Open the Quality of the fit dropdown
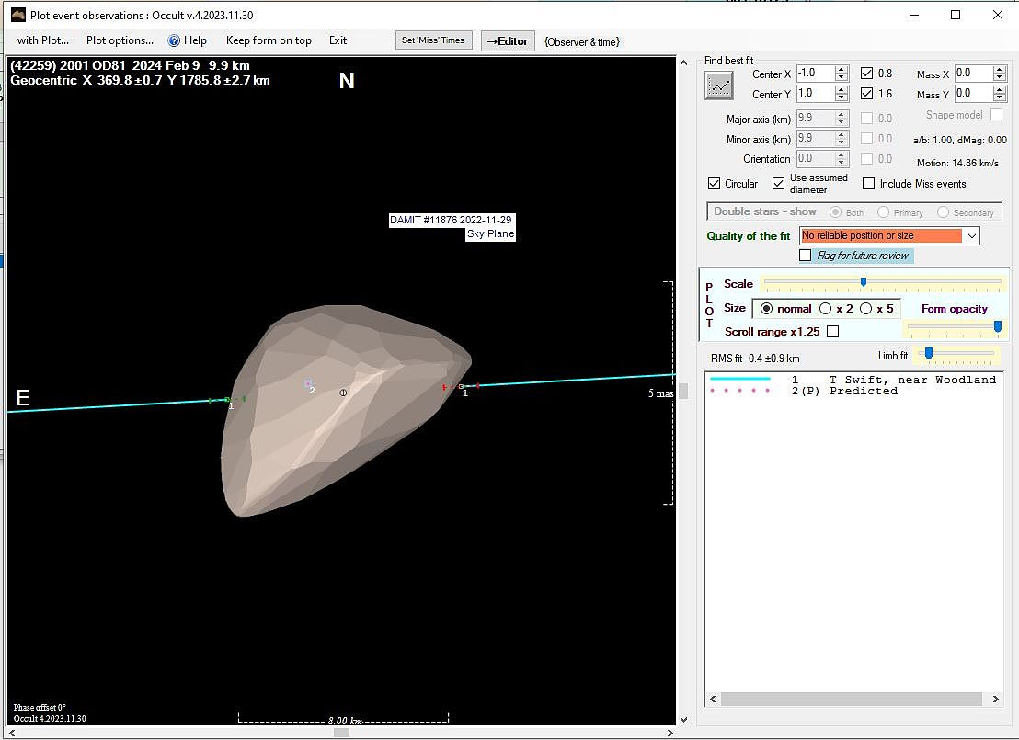This screenshot has height=740, width=1019. pyautogui.click(x=972, y=236)
